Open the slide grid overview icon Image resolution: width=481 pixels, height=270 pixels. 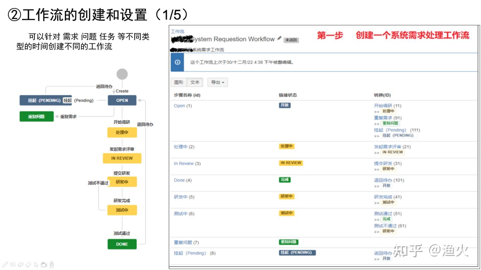click(13, 265)
